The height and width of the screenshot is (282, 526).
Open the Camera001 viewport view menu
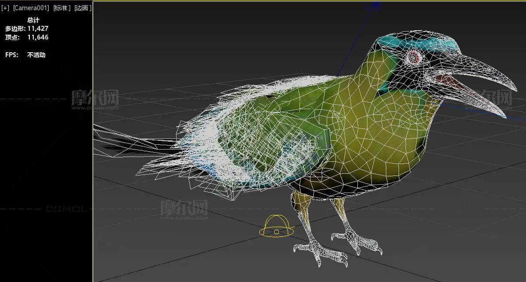31,8
